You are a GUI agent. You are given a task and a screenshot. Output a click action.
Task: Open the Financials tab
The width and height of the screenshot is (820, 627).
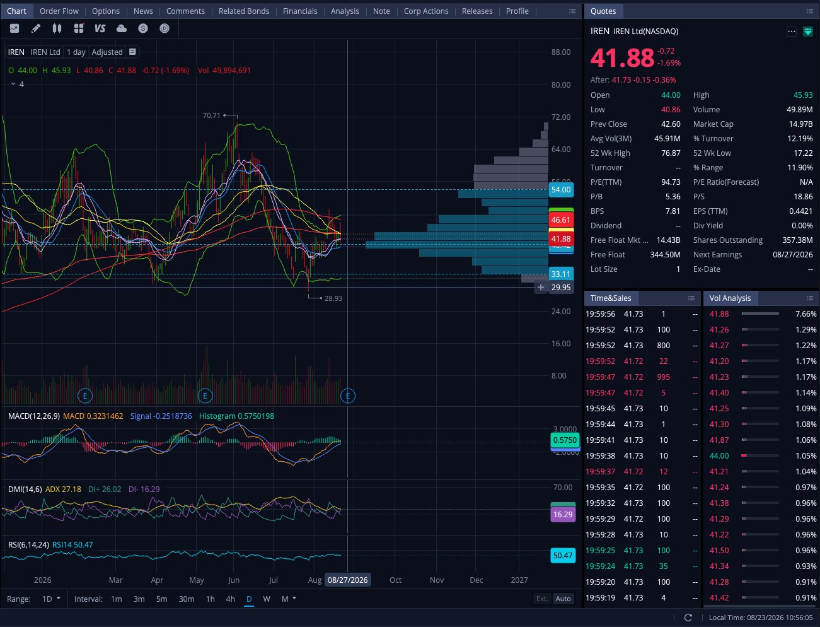pyautogui.click(x=300, y=11)
